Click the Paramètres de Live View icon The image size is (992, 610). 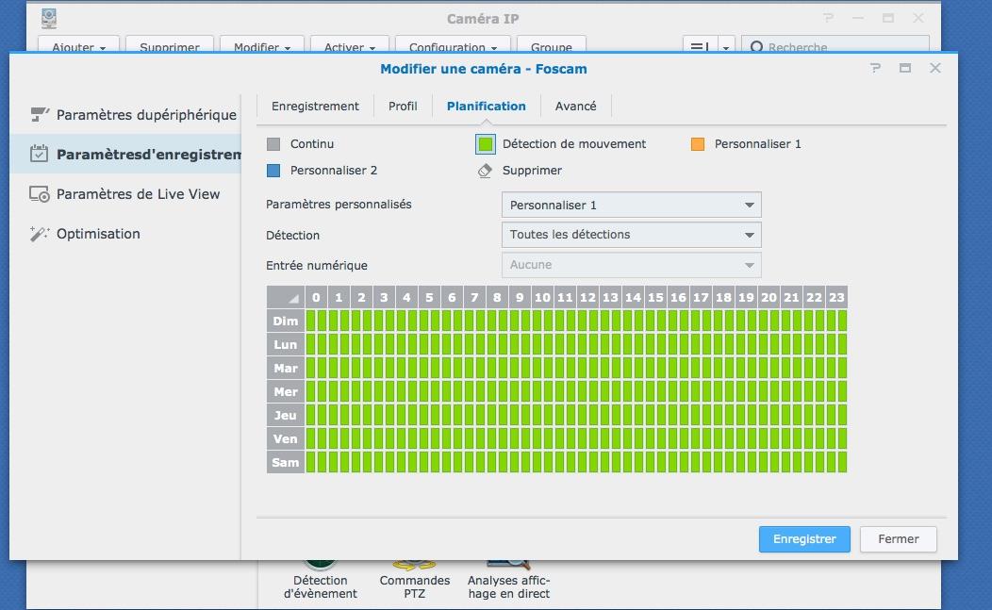(x=39, y=194)
